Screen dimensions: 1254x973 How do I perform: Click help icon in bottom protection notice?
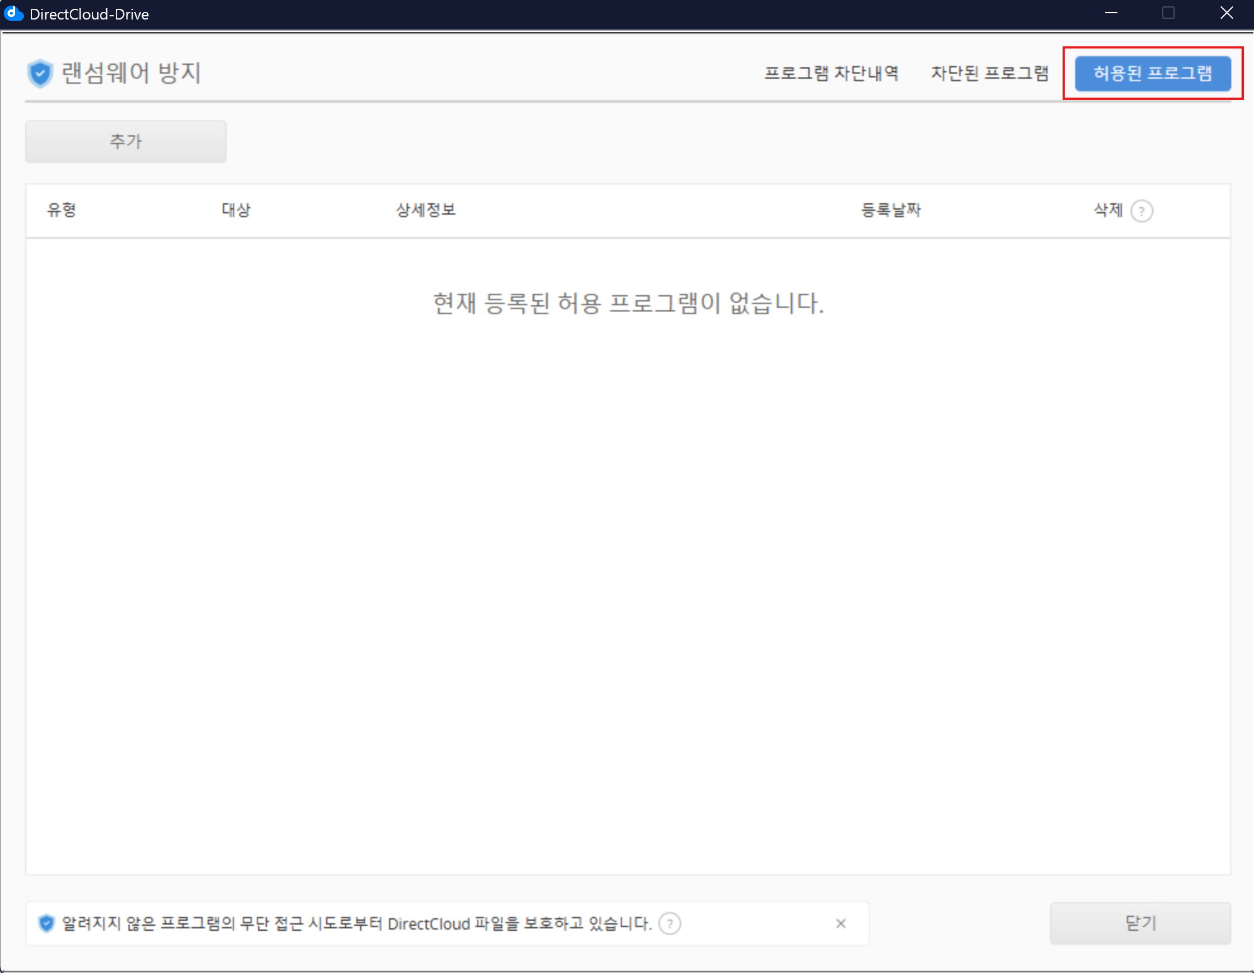tap(669, 923)
